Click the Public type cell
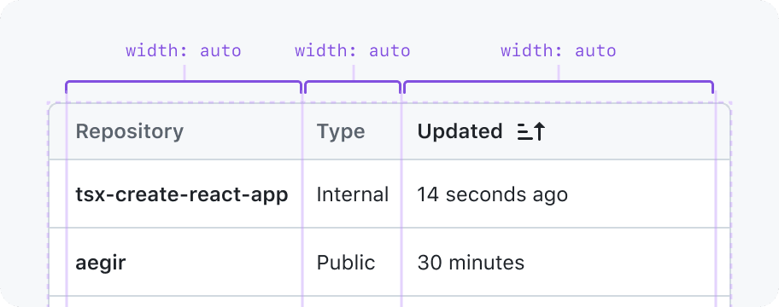This screenshot has height=307, width=779. click(x=346, y=263)
